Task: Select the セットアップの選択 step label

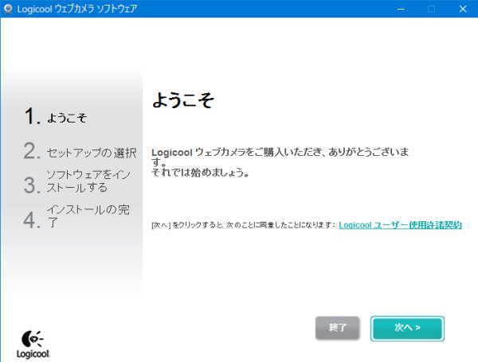Action: coord(92,153)
